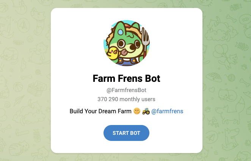Click the START BOT button

coord(126,133)
